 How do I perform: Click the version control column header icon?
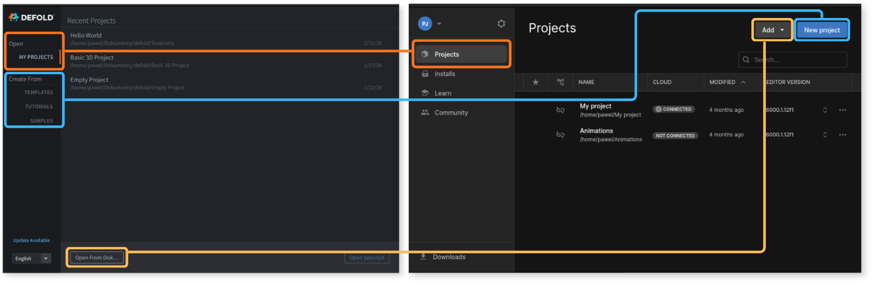[x=560, y=82]
